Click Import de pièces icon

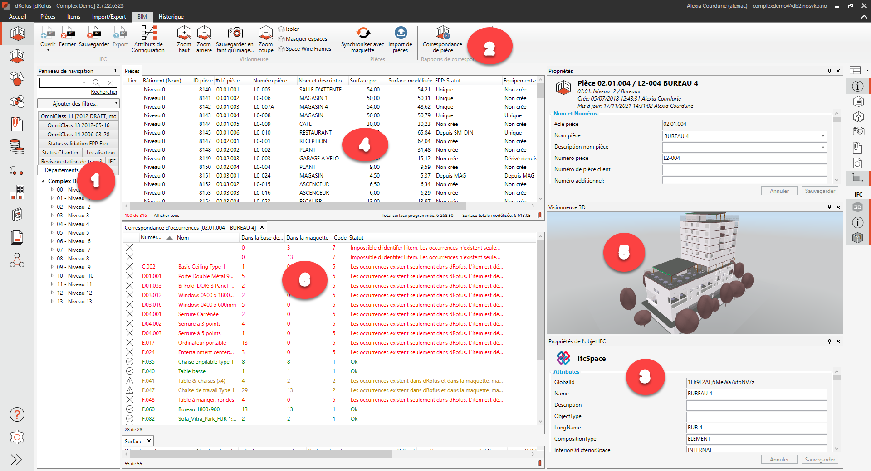tap(400, 34)
